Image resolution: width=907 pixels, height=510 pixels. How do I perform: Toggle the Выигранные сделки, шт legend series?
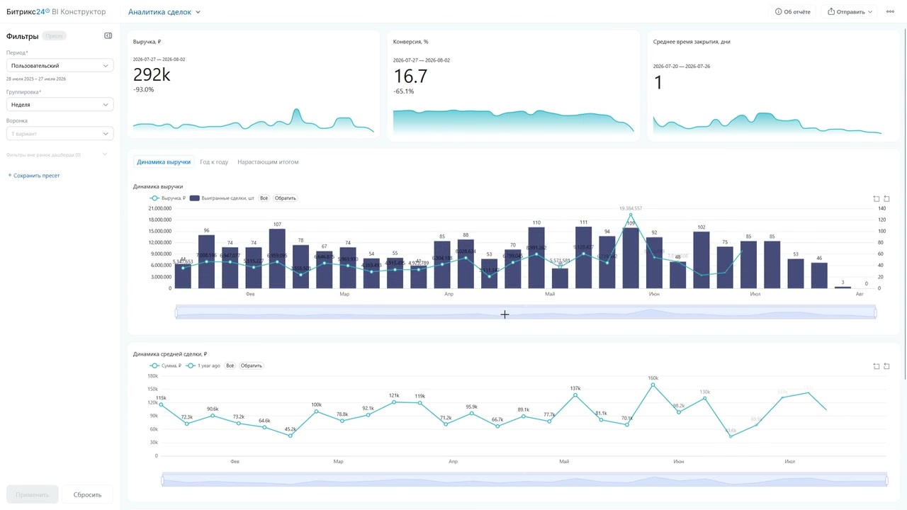click(222, 198)
